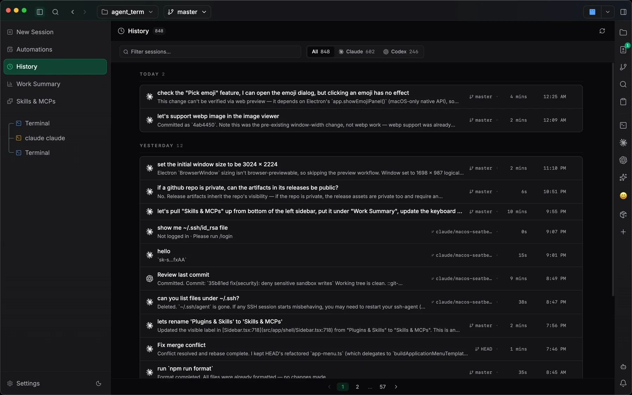Open the Fix merge conflict session
Image resolution: width=632 pixels, height=395 pixels.
click(361, 349)
